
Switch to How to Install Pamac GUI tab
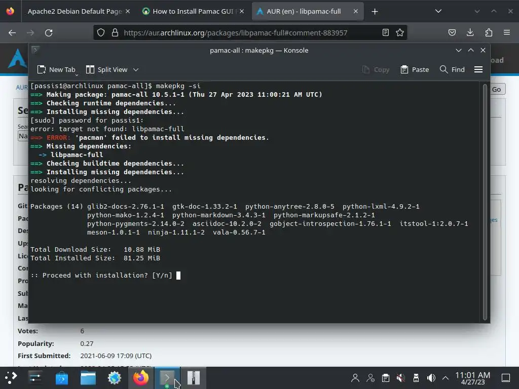click(193, 11)
